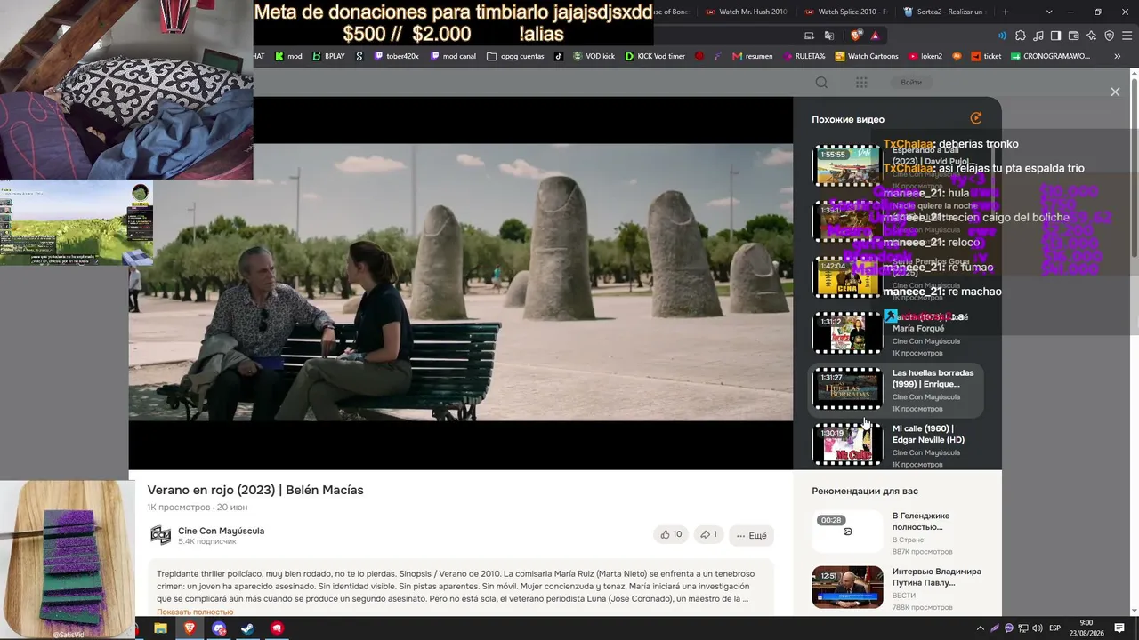The image size is (1139, 640).
Task: Open the extensions puzzle icon
Action: click(x=1021, y=36)
